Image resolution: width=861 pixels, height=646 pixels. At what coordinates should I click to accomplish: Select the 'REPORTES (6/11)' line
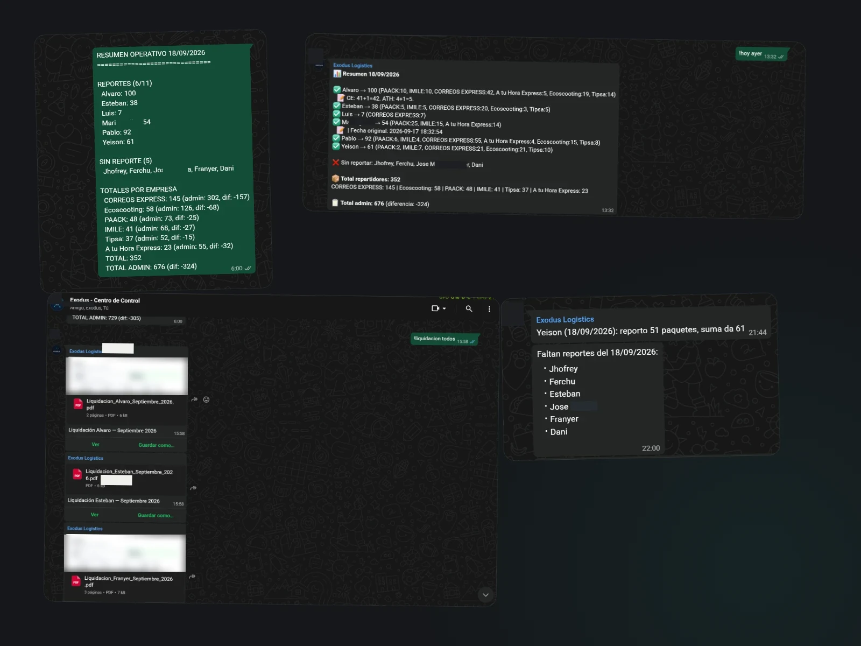point(124,83)
